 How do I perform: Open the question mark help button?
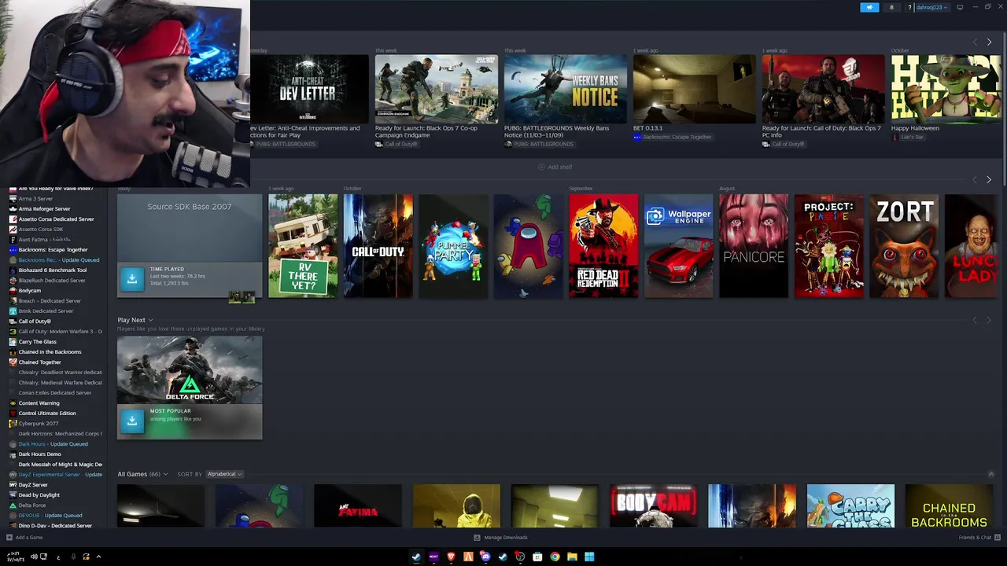coord(909,7)
